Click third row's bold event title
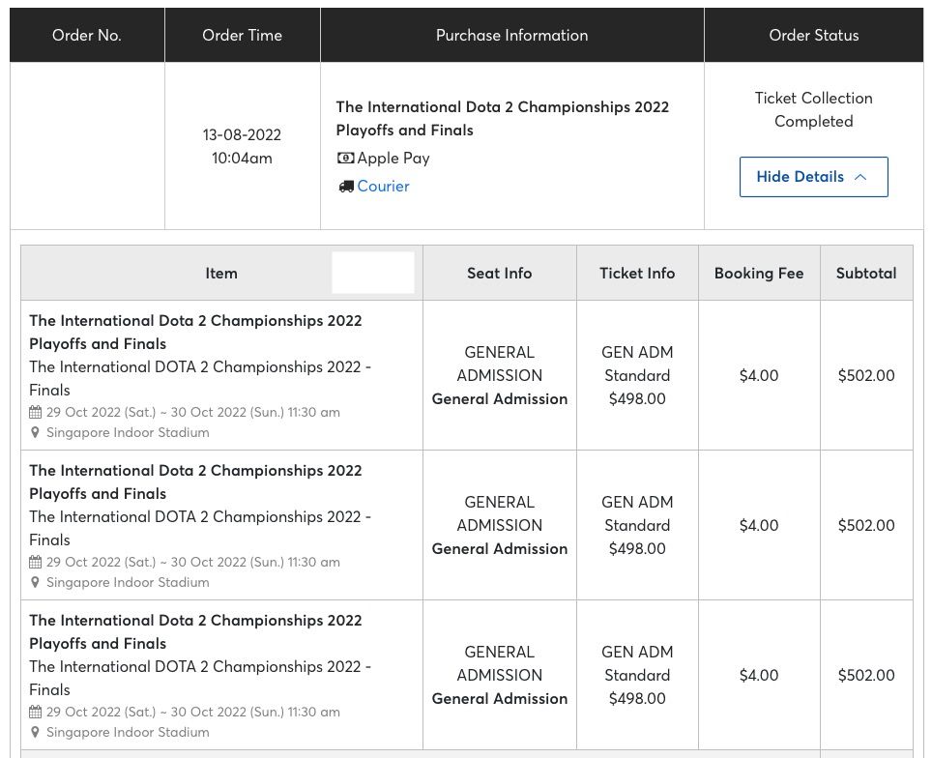 point(195,631)
